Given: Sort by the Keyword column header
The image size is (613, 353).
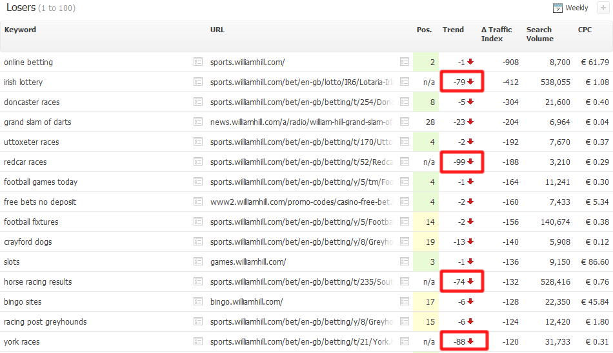Looking at the screenshot, I should [x=20, y=30].
